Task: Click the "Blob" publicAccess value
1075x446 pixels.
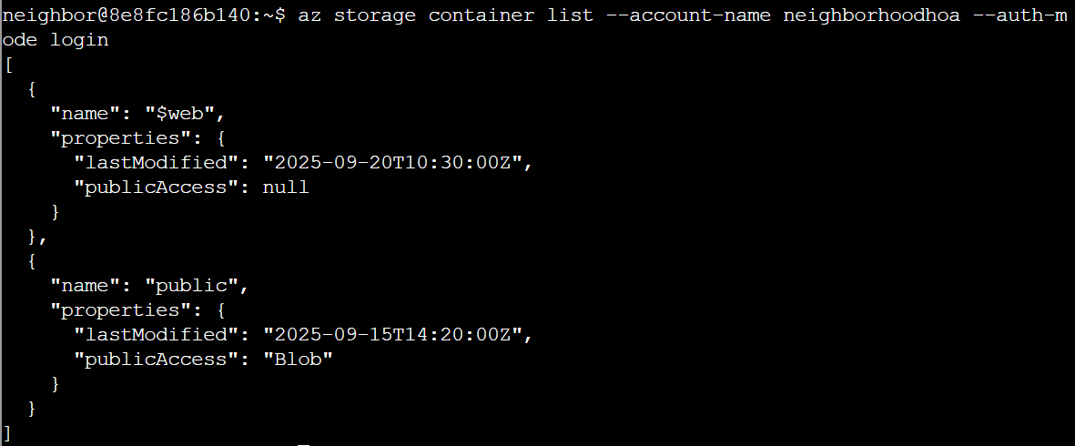Action: tap(298, 360)
